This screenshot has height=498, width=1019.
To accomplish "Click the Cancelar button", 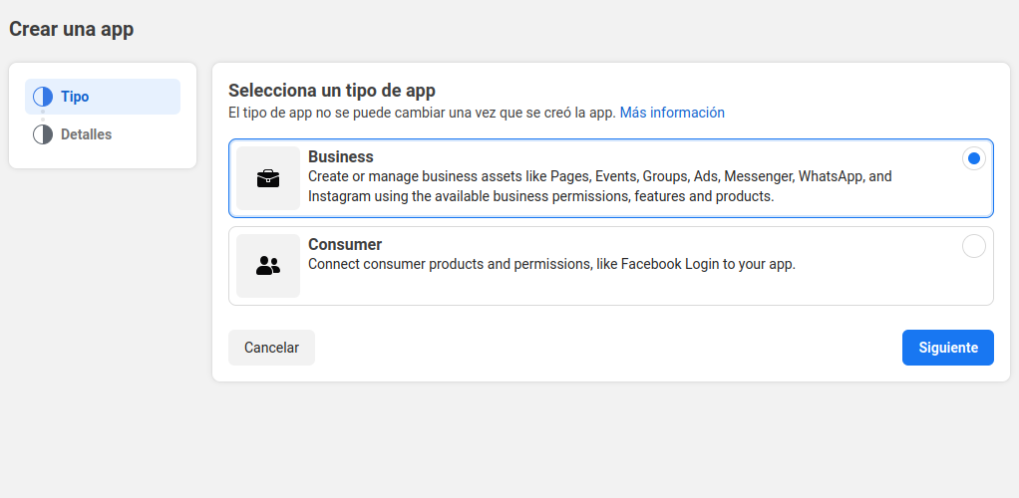I will pyautogui.click(x=271, y=348).
